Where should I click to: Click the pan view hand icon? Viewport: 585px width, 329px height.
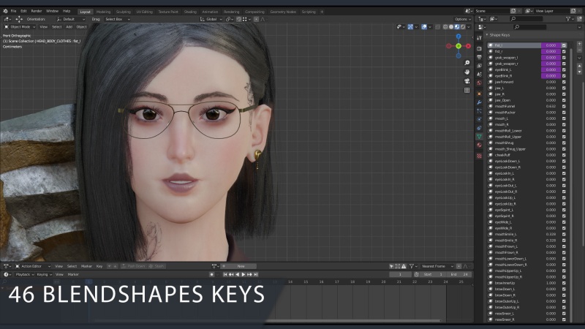[x=467, y=72]
